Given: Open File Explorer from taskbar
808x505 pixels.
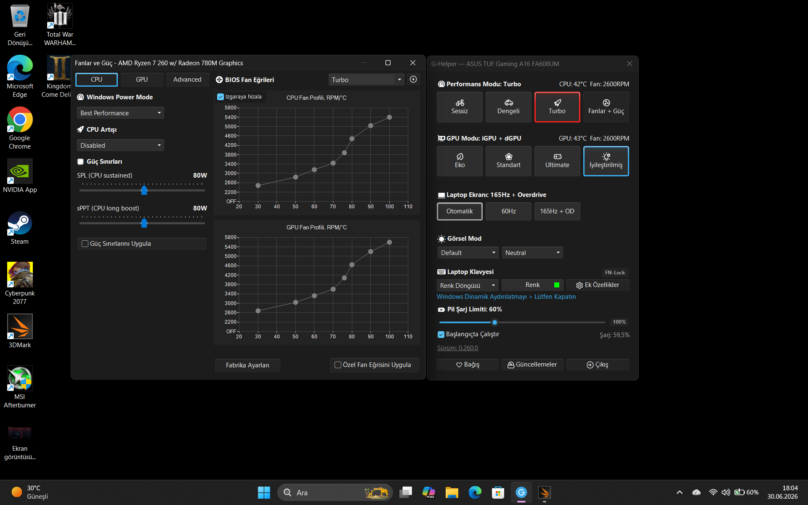Looking at the screenshot, I should (x=452, y=492).
